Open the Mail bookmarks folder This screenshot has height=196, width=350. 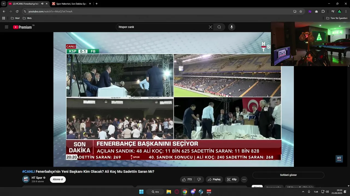tap(15, 18)
